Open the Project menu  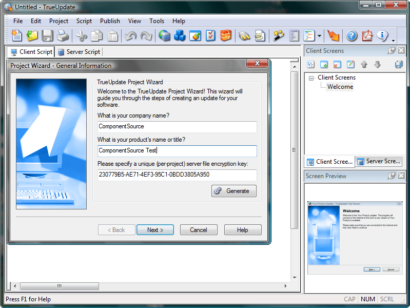click(58, 21)
